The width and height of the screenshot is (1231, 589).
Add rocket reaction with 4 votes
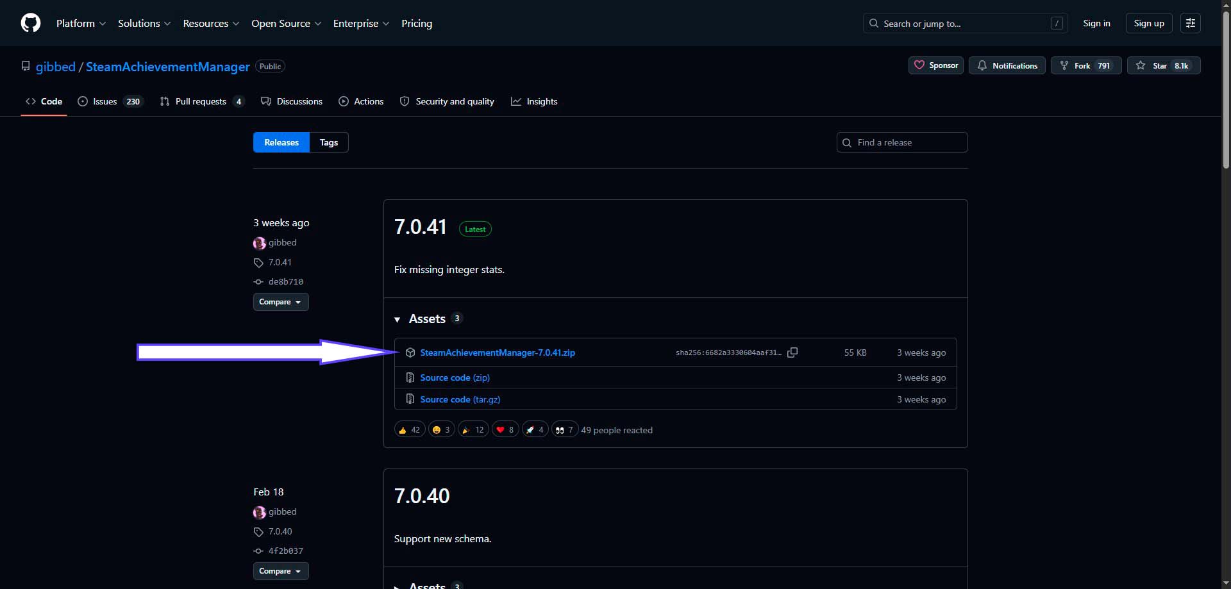pos(535,429)
